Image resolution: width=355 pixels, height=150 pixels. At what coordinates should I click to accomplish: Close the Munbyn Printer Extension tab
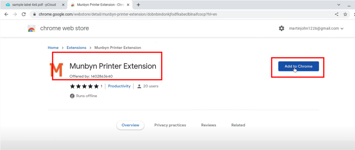pyautogui.click(x=129, y=5)
